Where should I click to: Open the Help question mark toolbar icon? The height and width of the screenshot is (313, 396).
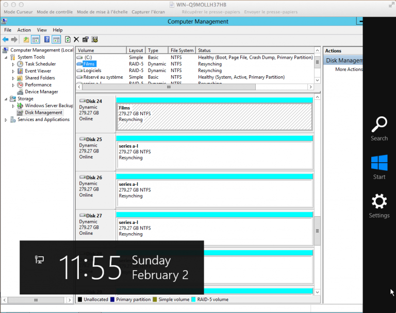pyautogui.click(x=47, y=39)
